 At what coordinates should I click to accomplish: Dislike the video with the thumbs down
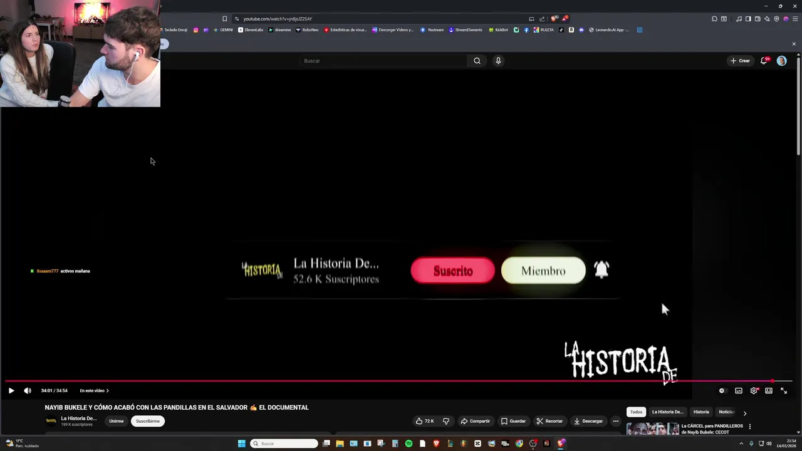tap(446, 421)
